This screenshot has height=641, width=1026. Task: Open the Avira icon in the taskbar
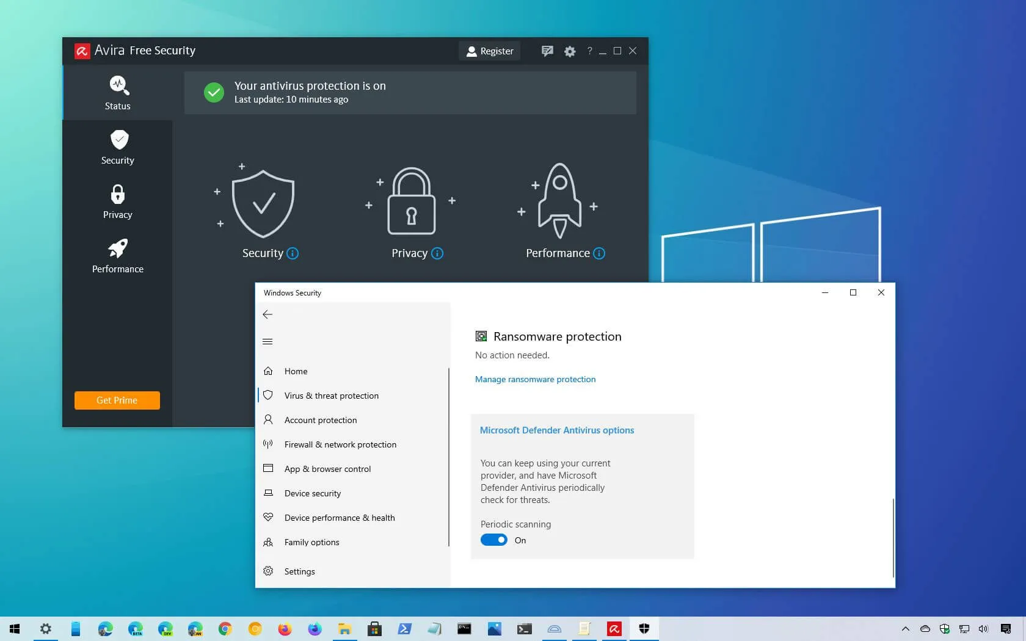pyautogui.click(x=614, y=629)
